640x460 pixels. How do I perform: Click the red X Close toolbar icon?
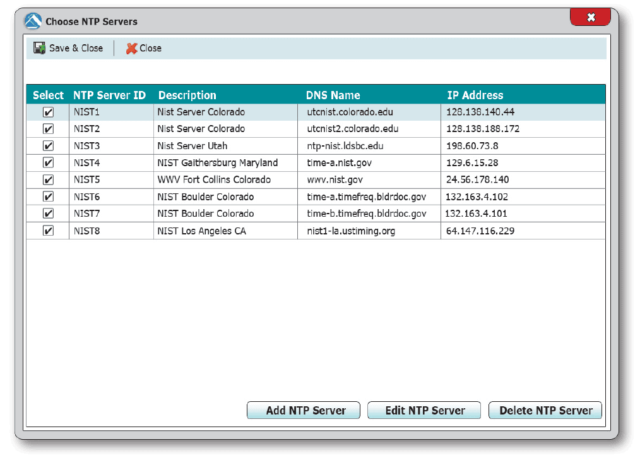click(x=131, y=48)
